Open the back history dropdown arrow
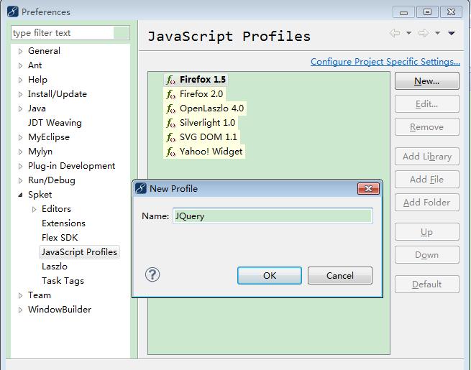The image size is (471, 370). (x=409, y=33)
